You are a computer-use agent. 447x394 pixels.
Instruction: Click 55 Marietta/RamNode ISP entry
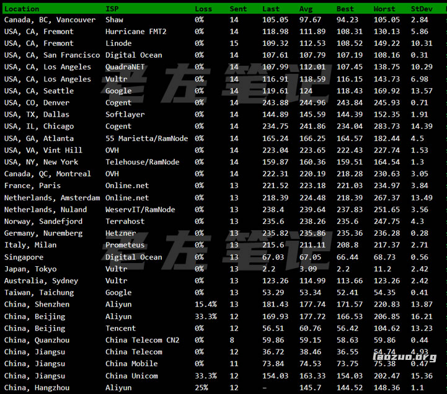point(146,138)
